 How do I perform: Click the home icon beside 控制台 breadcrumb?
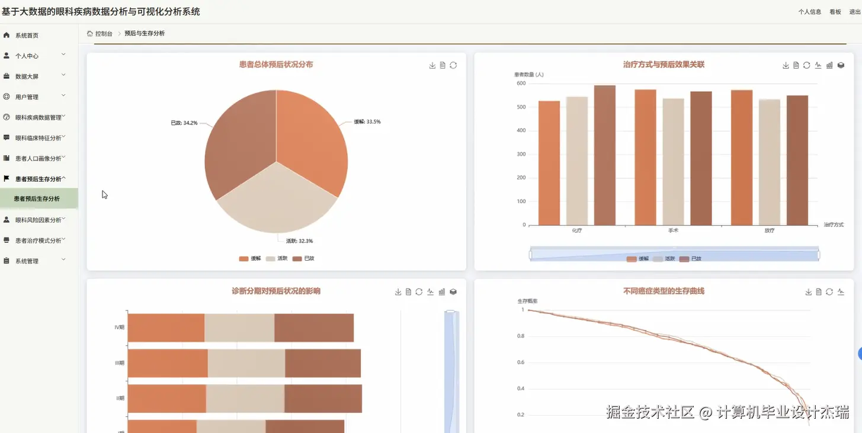tap(90, 33)
